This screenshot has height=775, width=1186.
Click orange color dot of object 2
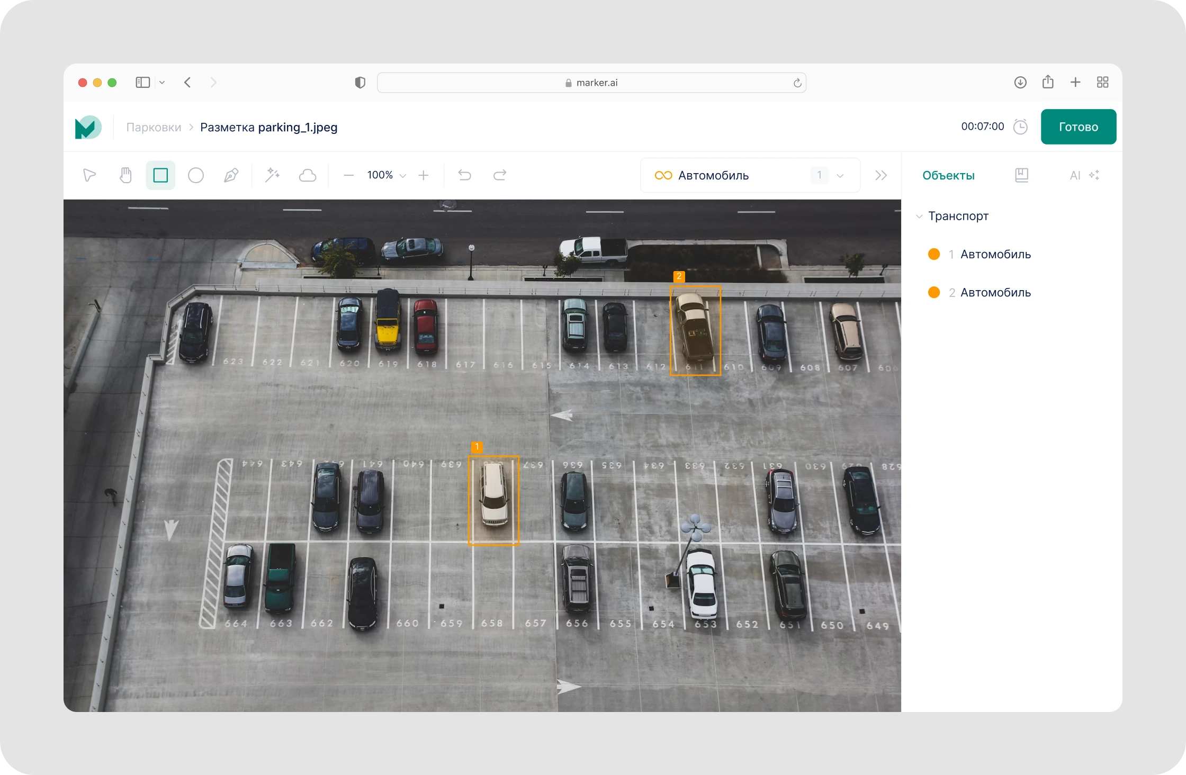tap(934, 292)
